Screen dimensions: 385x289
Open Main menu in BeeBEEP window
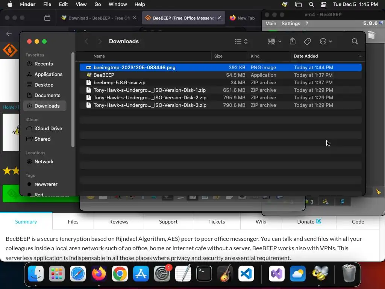[x=271, y=24]
